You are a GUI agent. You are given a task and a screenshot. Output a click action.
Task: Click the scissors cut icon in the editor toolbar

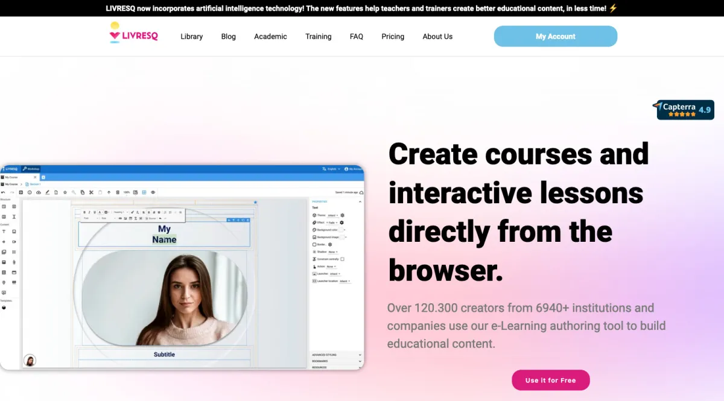click(91, 192)
